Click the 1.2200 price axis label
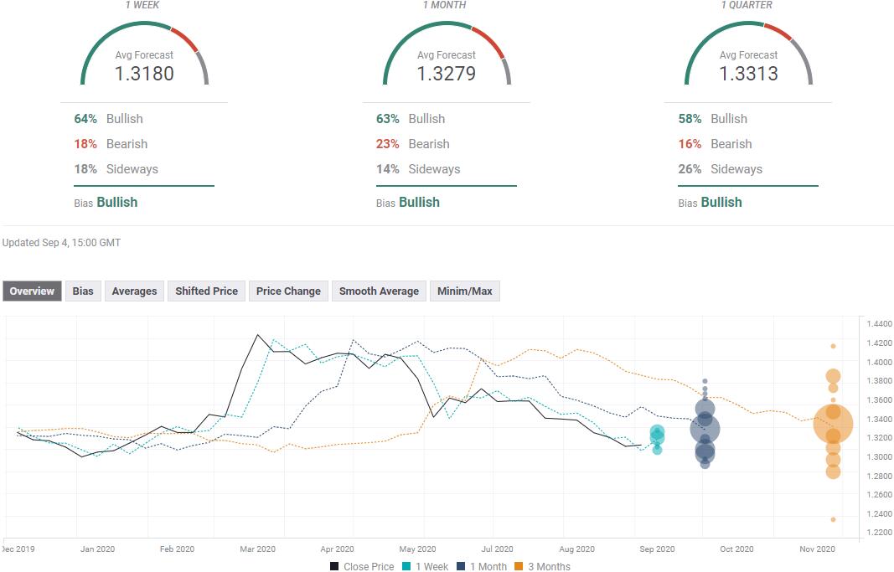The width and height of the screenshot is (894, 572). click(x=879, y=533)
